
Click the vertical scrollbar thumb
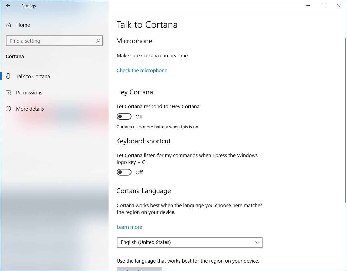(345, 120)
